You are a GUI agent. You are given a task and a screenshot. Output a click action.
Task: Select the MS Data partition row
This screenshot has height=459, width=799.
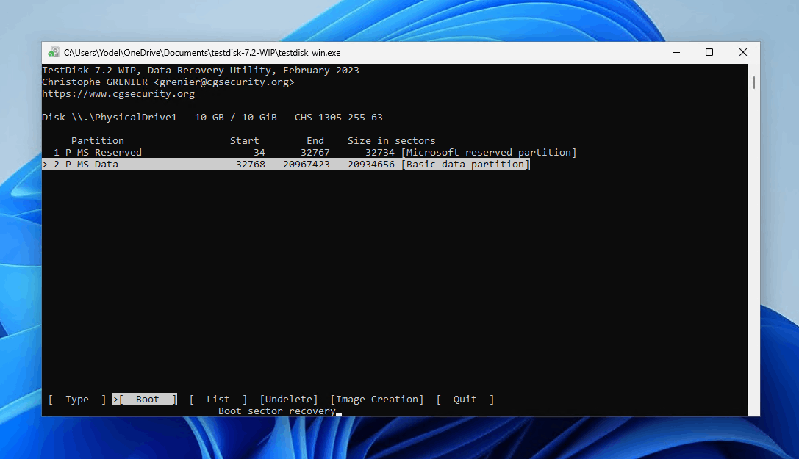(286, 165)
